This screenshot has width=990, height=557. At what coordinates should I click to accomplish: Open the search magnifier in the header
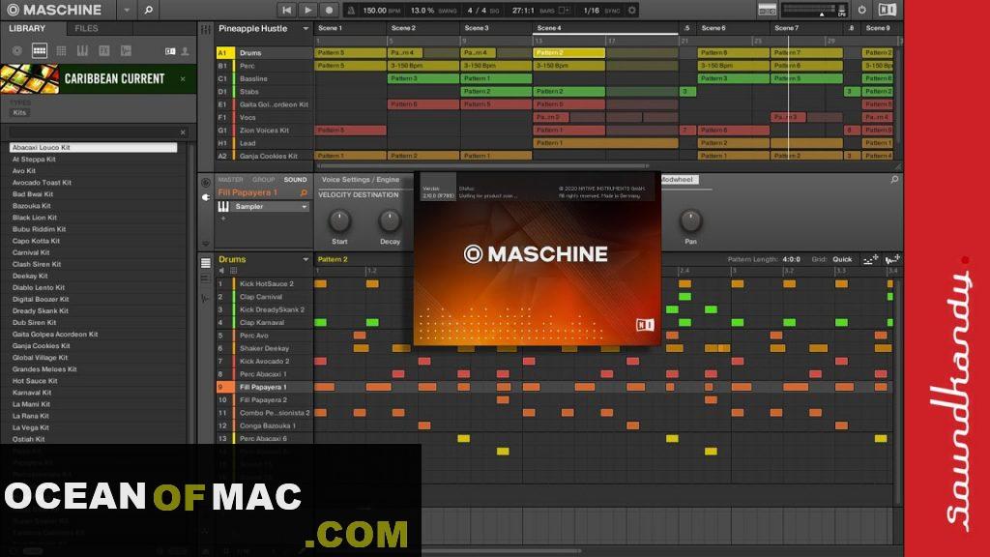[148, 10]
